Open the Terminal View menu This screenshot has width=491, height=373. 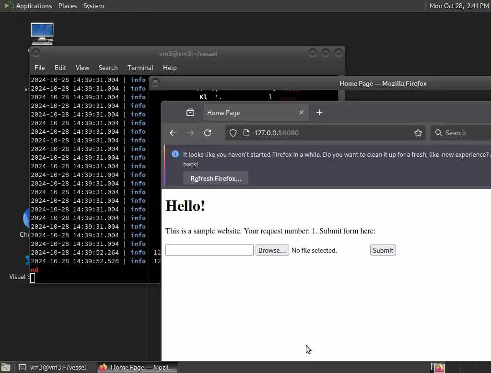[82, 68]
